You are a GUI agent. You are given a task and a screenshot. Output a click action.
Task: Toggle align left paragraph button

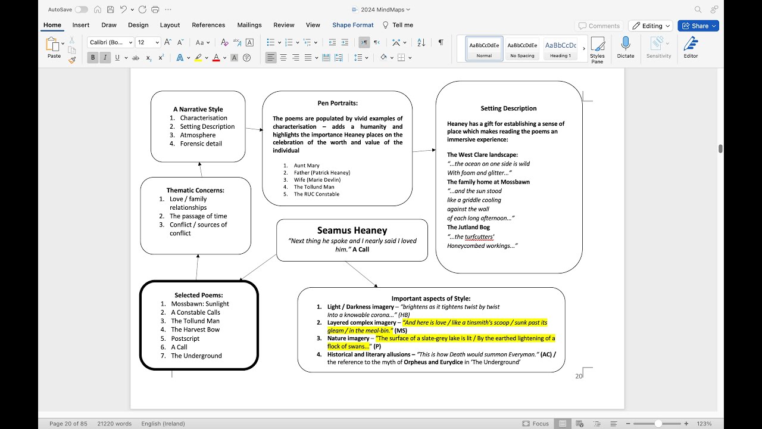(x=271, y=58)
